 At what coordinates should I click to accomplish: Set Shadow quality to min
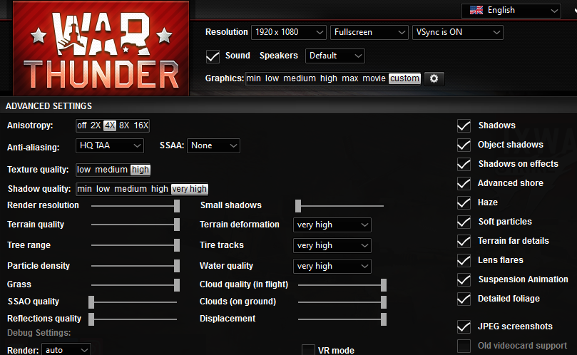tap(84, 189)
